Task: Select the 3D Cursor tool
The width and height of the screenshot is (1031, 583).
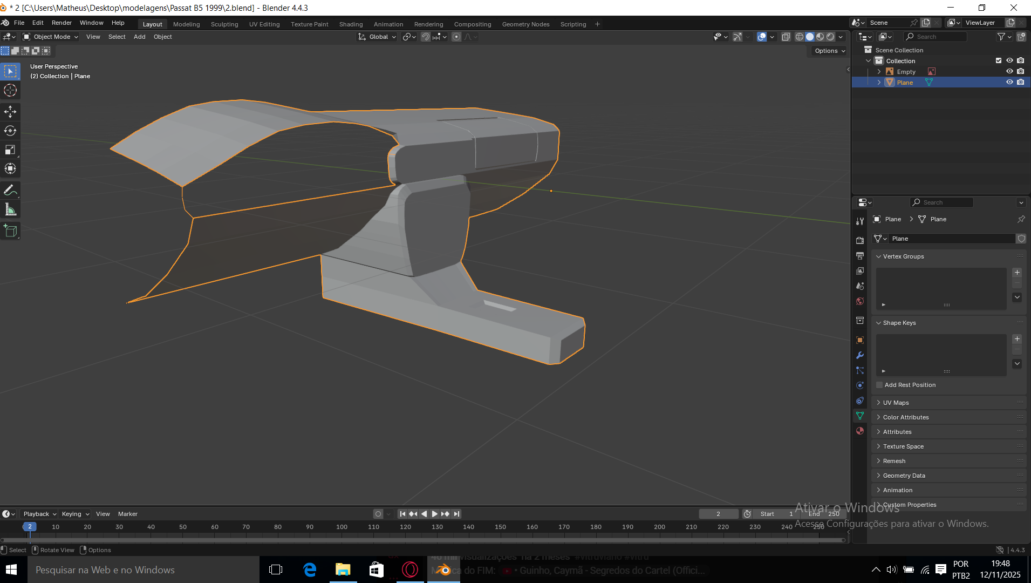Action: (10, 90)
